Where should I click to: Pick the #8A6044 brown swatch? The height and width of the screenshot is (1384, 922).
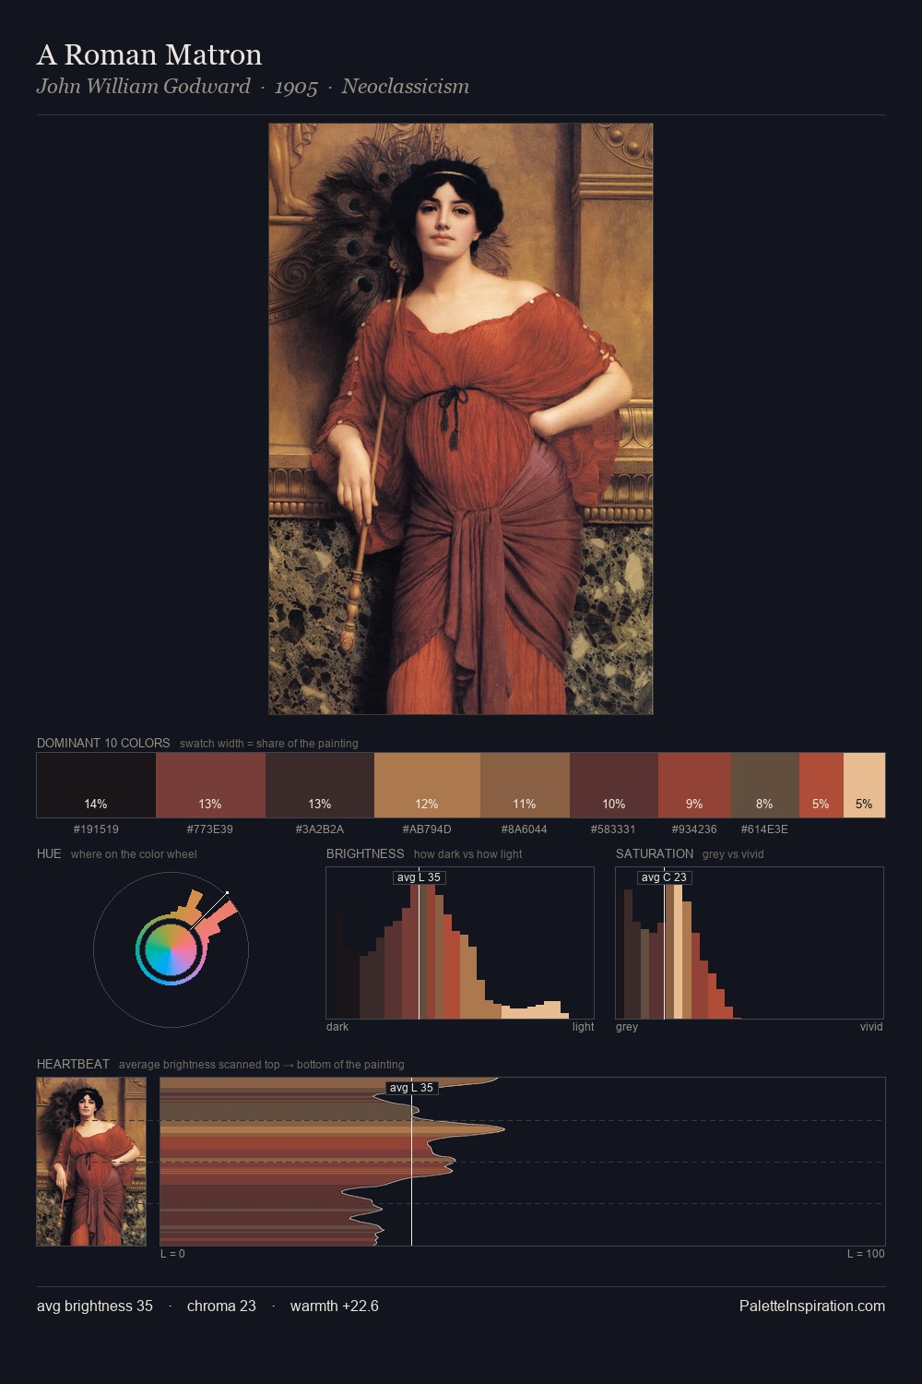pyautogui.click(x=525, y=785)
